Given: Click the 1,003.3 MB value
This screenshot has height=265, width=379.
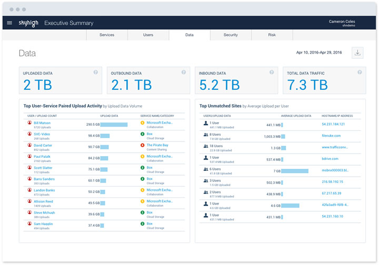Looking at the screenshot, I should pos(272,137).
